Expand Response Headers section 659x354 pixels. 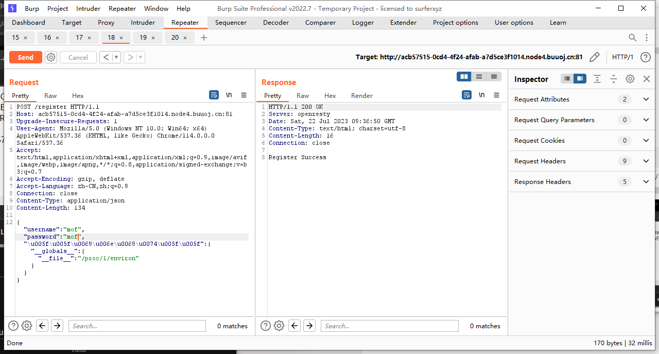(646, 181)
